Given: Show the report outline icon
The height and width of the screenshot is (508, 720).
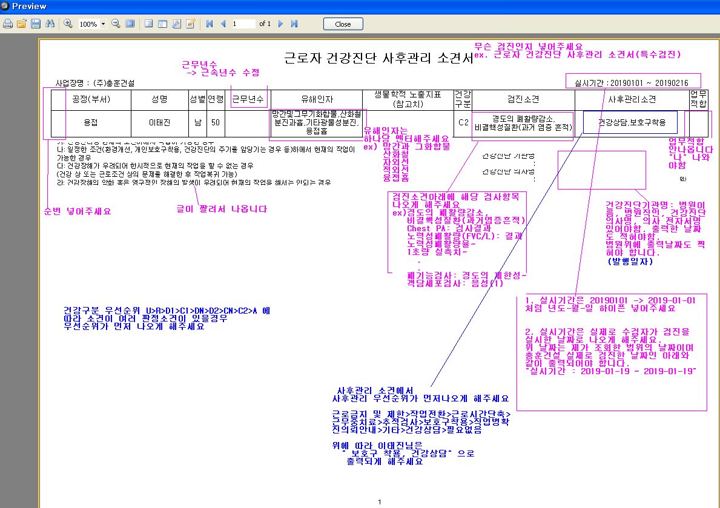Looking at the screenshot, I should [148, 24].
